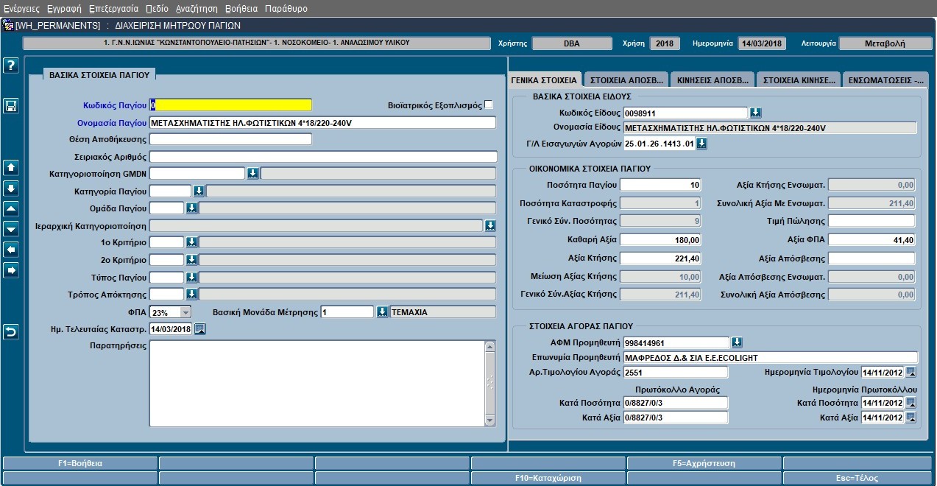Click the curved return arrow sidebar icon
This screenshot has height=486, width=937.
[11, 332]
